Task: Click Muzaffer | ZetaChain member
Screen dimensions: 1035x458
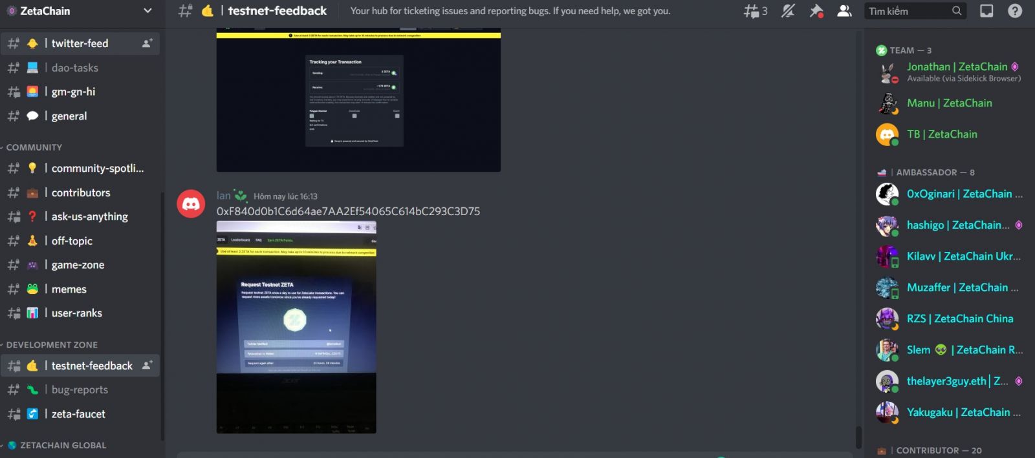Action: click(x=949, y=287)
